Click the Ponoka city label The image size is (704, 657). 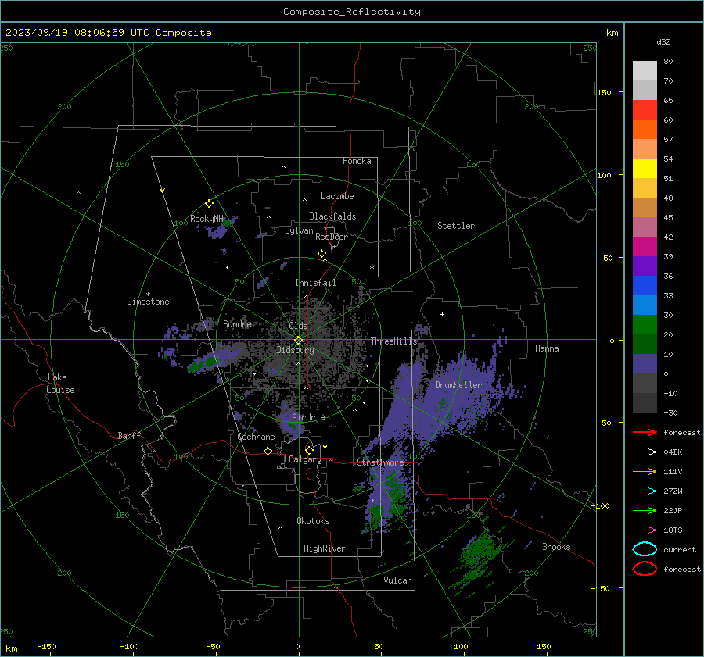click(357, 161)
